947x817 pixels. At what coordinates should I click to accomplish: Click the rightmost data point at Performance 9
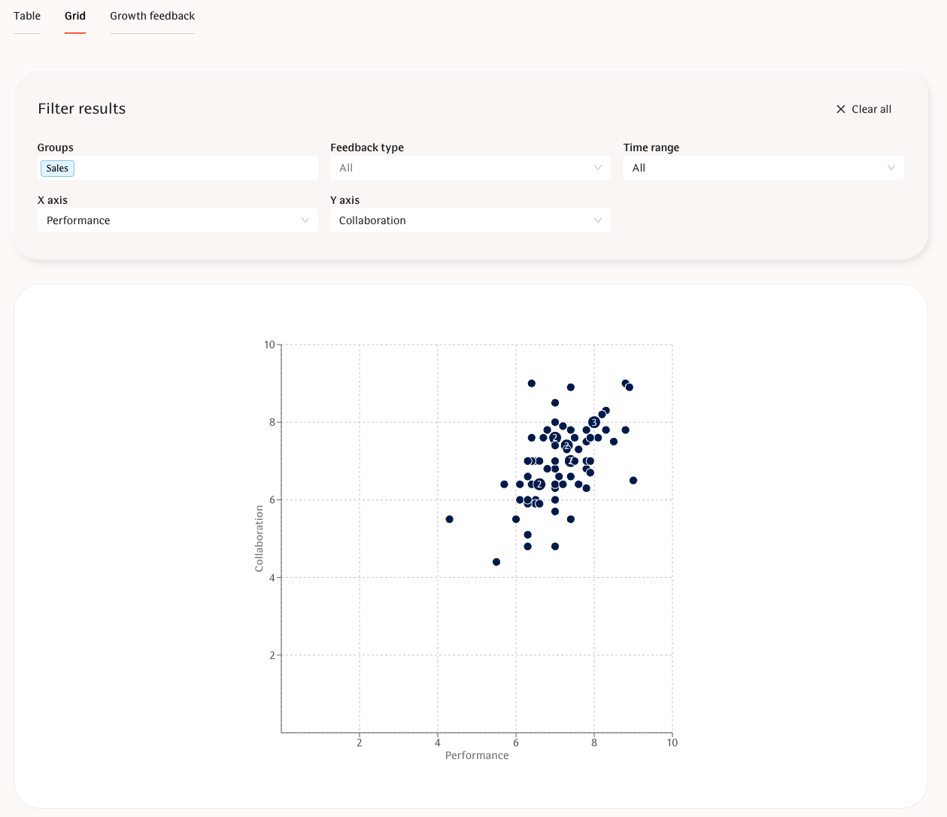[x=633, y=480]
